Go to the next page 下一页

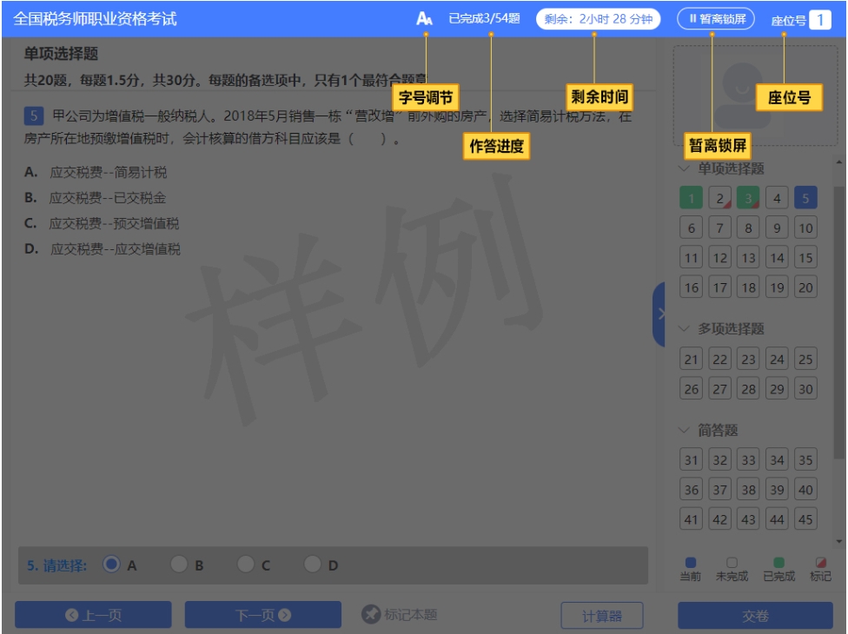pos(262,615)
